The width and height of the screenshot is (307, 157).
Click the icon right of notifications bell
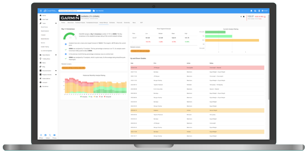coord(255,11)
